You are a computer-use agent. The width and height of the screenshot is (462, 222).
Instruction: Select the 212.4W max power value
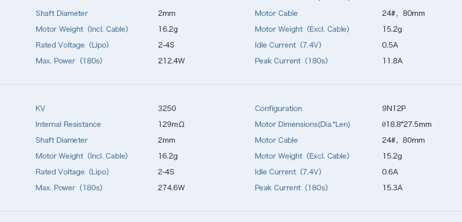click(171, 61)
